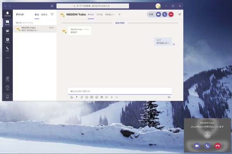This screenshot has width=232, height=154.
Task: Click the new message input field
Action: tap(120, 91)
